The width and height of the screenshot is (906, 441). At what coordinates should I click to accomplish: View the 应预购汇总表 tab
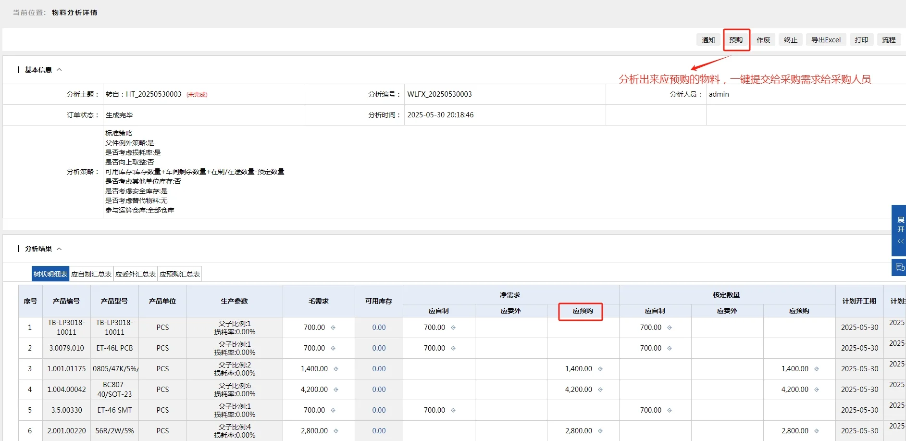180,274
